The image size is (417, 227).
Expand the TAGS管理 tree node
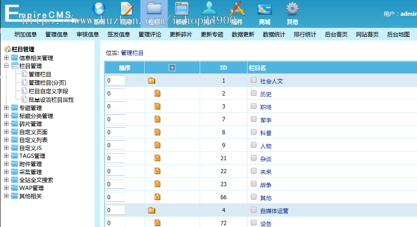[x=6, y=156]
